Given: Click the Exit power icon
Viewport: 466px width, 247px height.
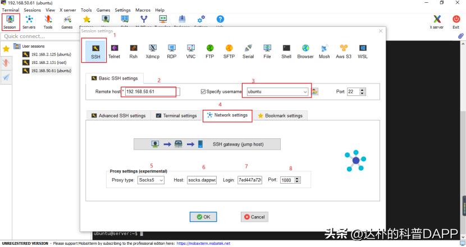Looking at the screenshot, I should 456,22.
